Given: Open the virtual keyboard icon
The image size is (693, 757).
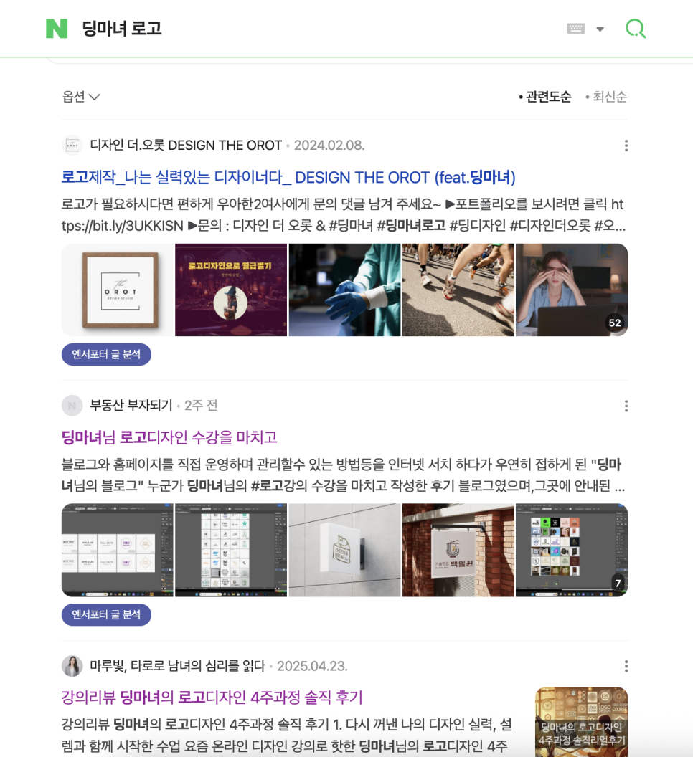Looking at the screenshot, I should pos(575,29).
